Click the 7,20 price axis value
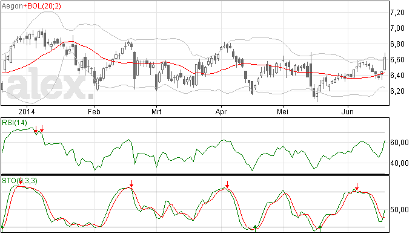Screen dimensions: 418x234 [397, 13]
